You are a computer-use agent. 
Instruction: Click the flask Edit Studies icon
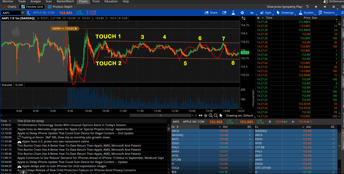click(x=233, y=13)
